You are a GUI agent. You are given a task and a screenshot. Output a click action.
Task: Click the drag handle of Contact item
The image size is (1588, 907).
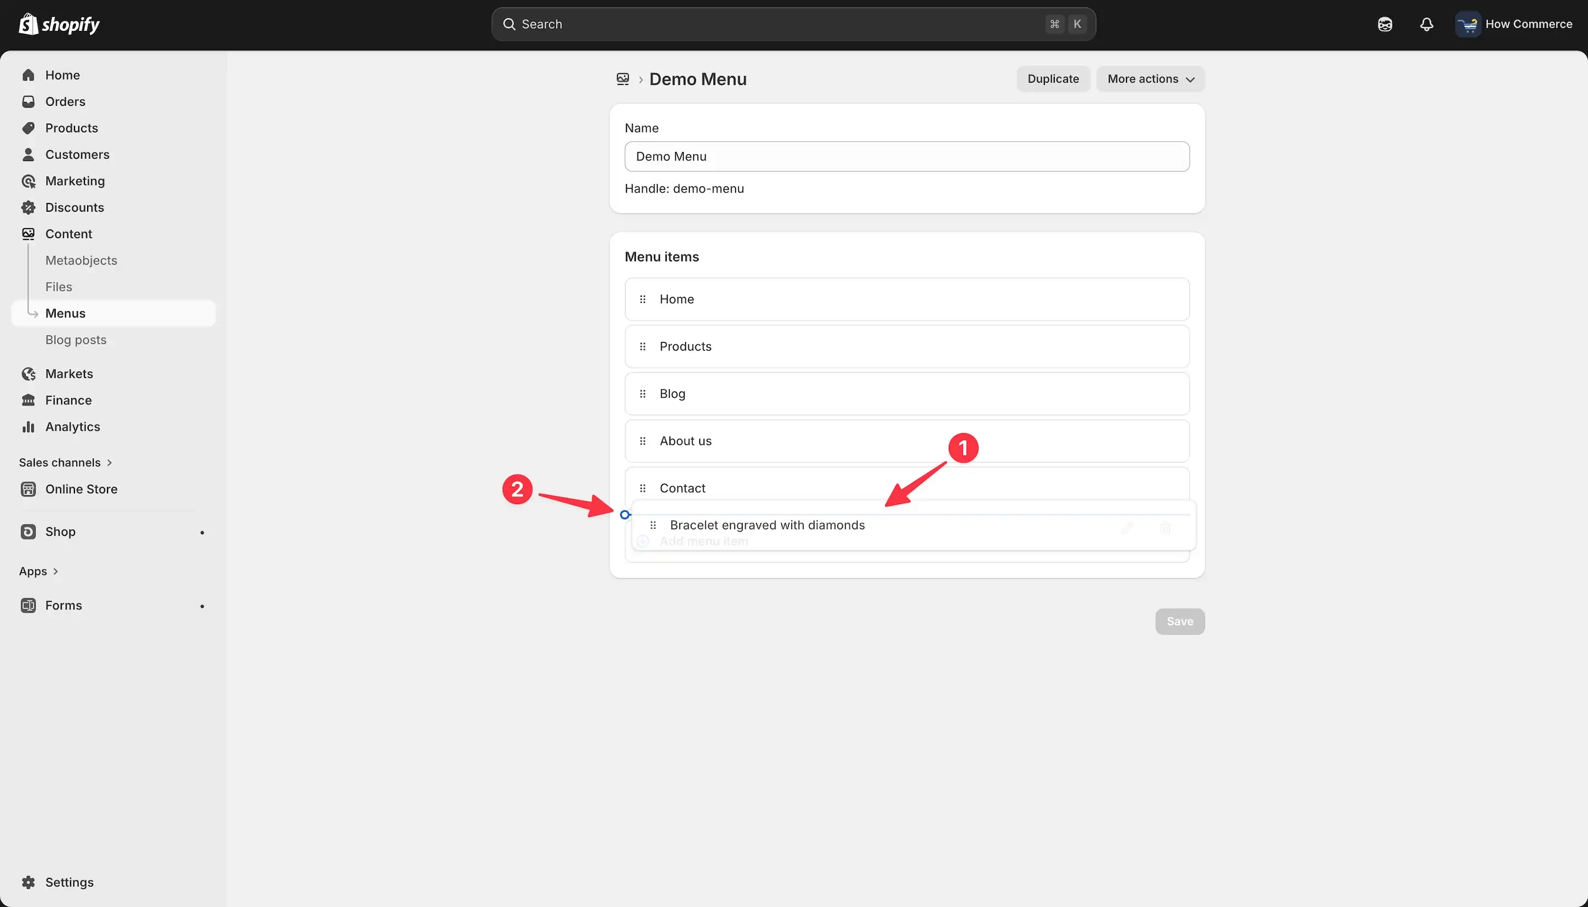[642, 489]
